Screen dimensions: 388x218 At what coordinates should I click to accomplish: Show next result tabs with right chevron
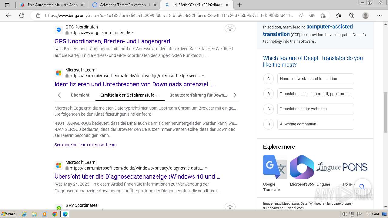pos(235,95)
